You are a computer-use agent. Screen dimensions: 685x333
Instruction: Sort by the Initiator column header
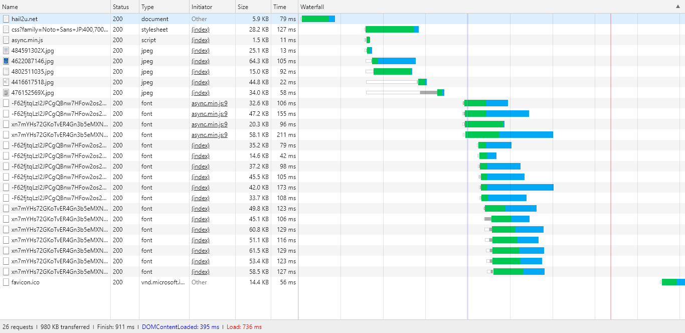[x=202, y=7]
